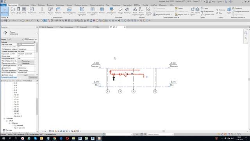Open '3Д рабочий' view in project browser
Screen dimensions: 250x141
click(x=19, y=125)
